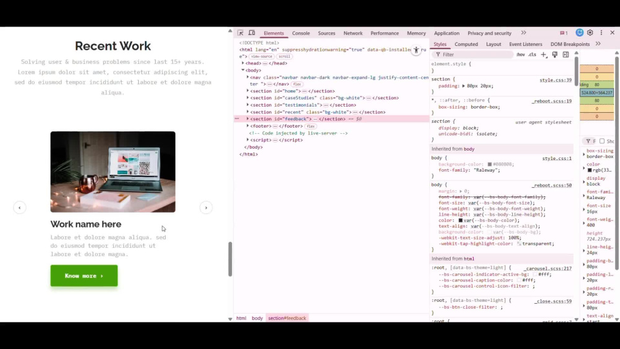Open the Application panel tab

pyautogui.click(x=447, y=33)
